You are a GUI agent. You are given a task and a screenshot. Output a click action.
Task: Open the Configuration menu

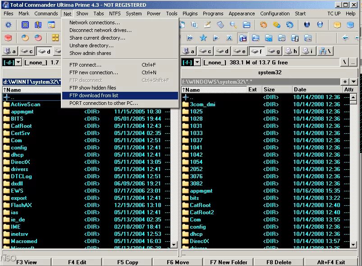[x=275, y=14]
